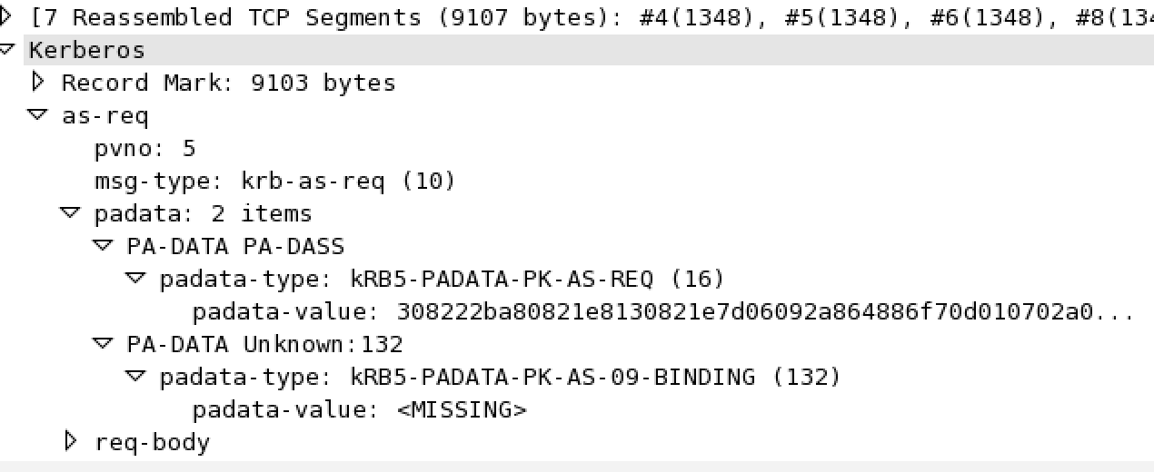This screenshot has width=1154, height=472.
Task: Click the req-body label text
Action: coord(153,442)
